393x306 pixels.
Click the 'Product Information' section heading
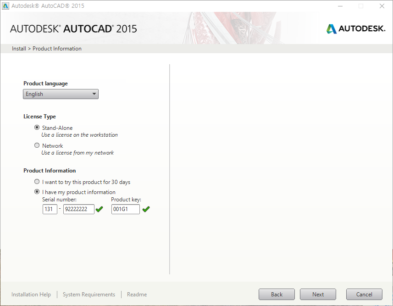point(50,171)
